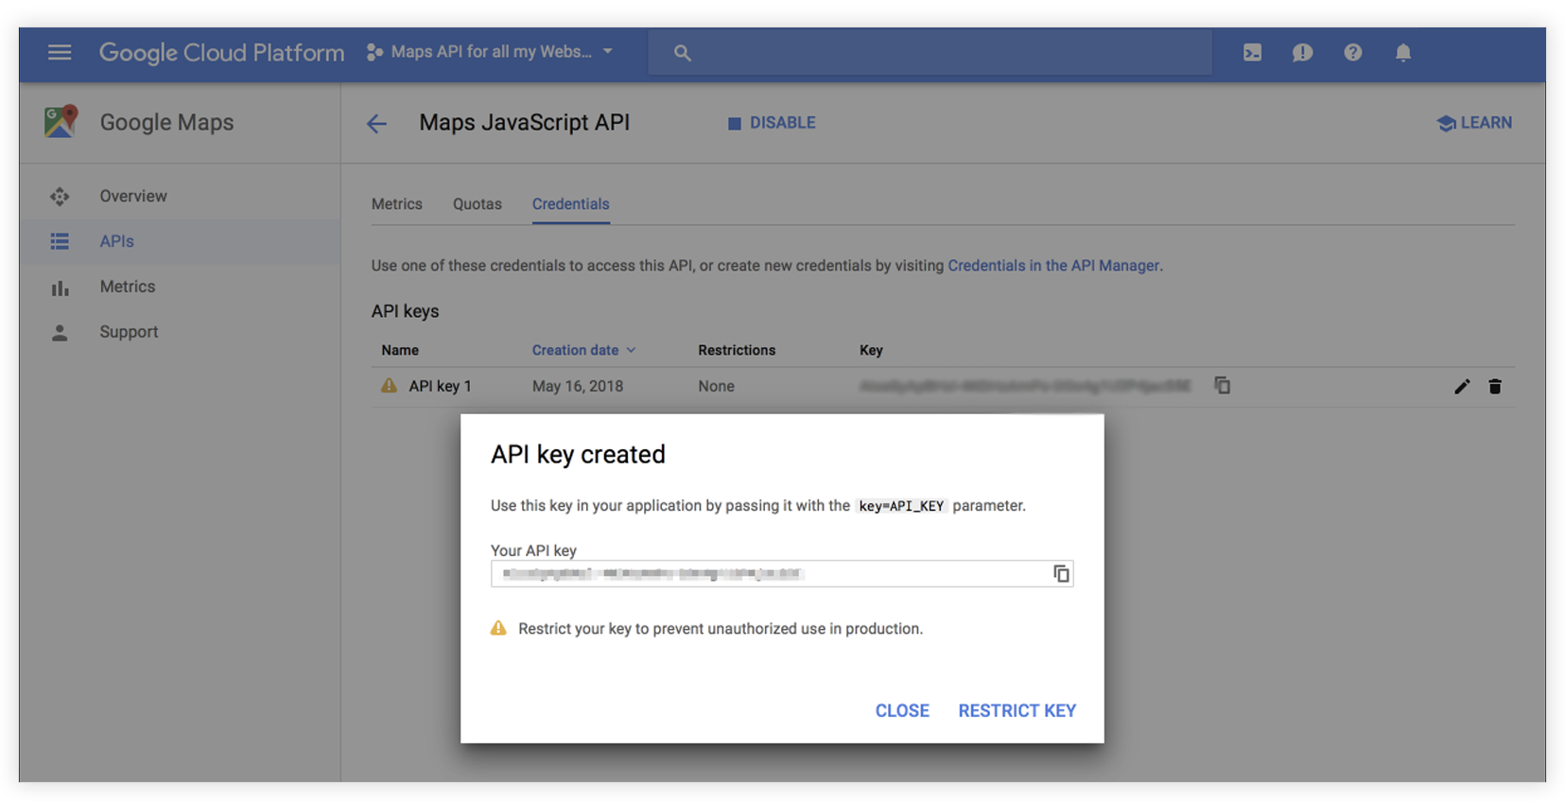Click API key 1 name
Image resolution: width=1565 pixels, height=801 pixels.
(440, 386)
